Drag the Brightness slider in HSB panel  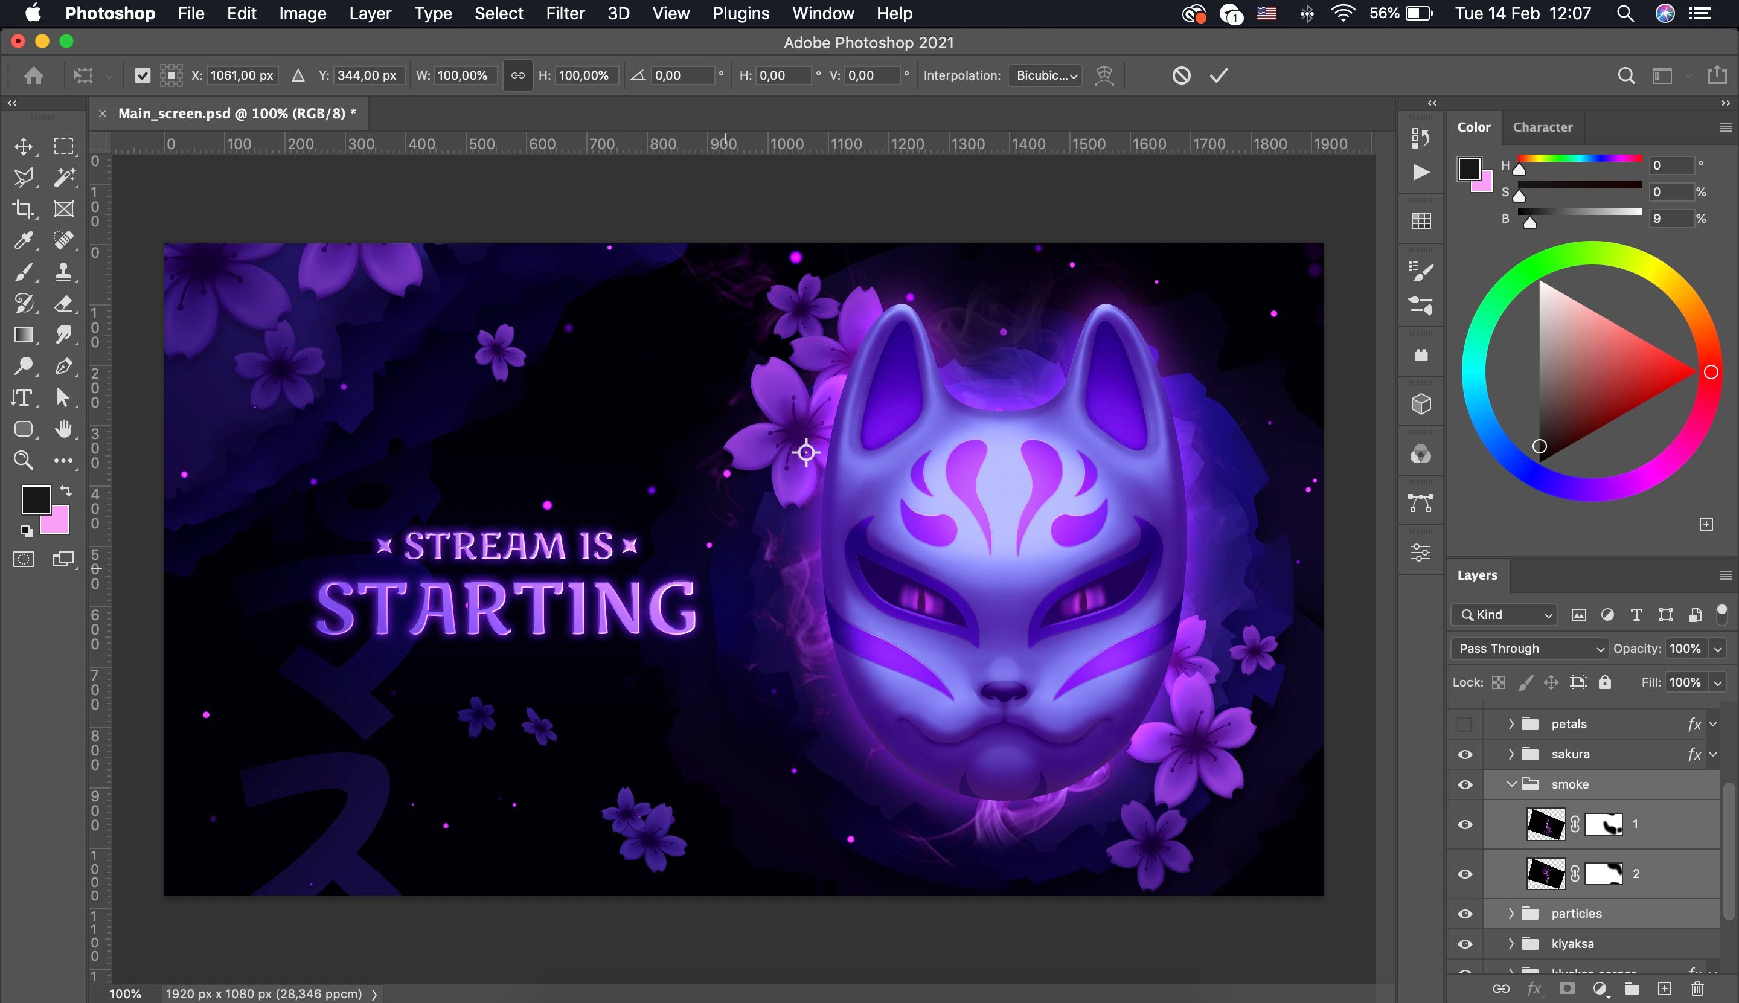pyautogui.click(x=1530, y=222)
